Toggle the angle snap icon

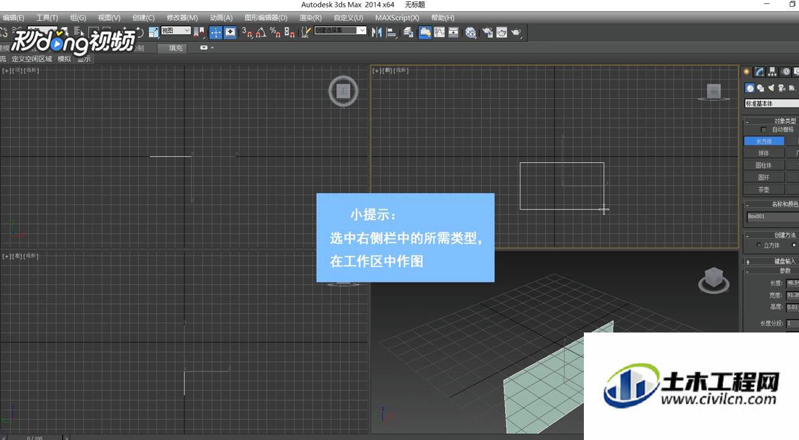261,33
